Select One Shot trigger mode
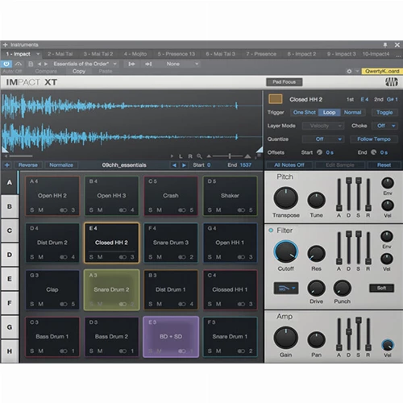The image size is (403, 403). (305, 112)
